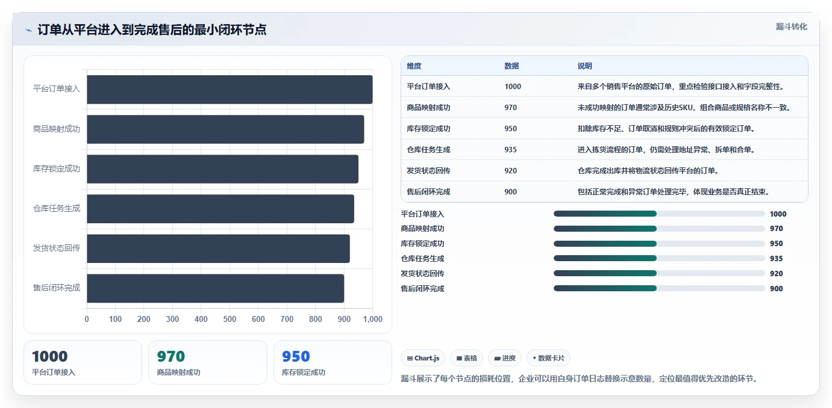Click the 进度 tag chip
The height and width of the screenshot is (408, 832).
505,358
